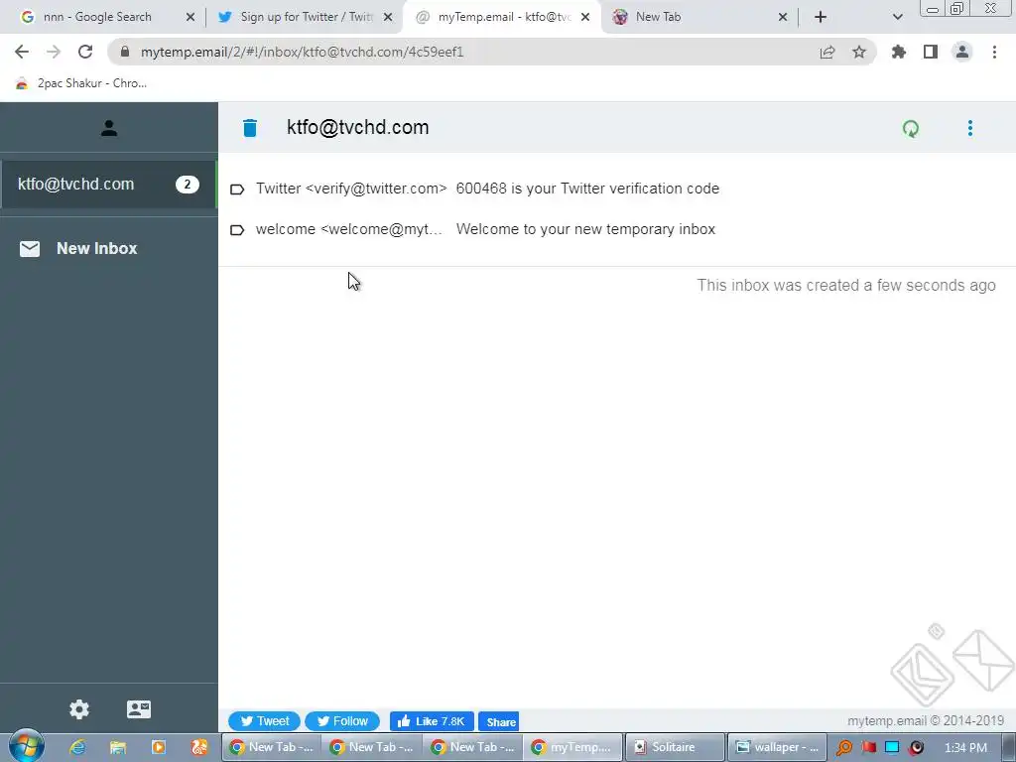Click the magnifier tray icon
Screen dimensions: 1016x762
(x=844, y=748)
